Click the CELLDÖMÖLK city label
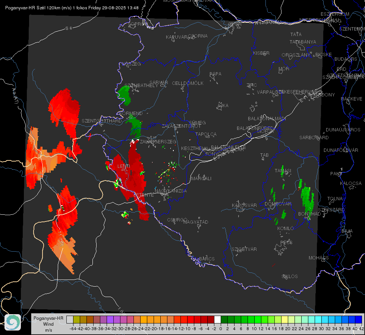The width and height of the screenshot is (365, 335). [x=188, y=83]
